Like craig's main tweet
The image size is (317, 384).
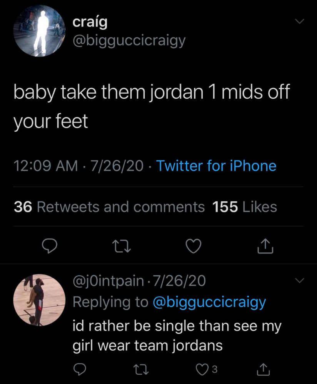(194, 246)
